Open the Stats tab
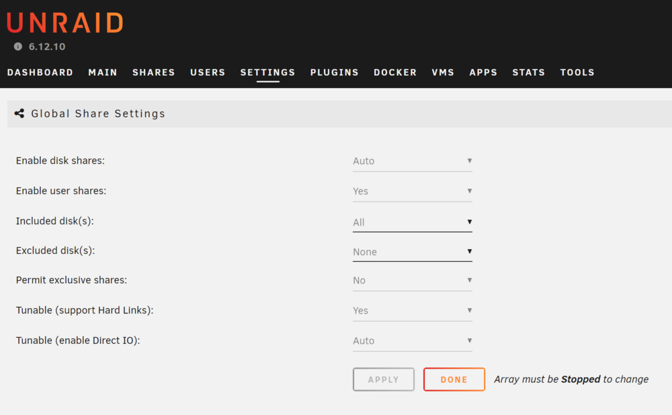The width and height of the screenshot is (672, 415). pyautogui.click(x=529, y=73)
